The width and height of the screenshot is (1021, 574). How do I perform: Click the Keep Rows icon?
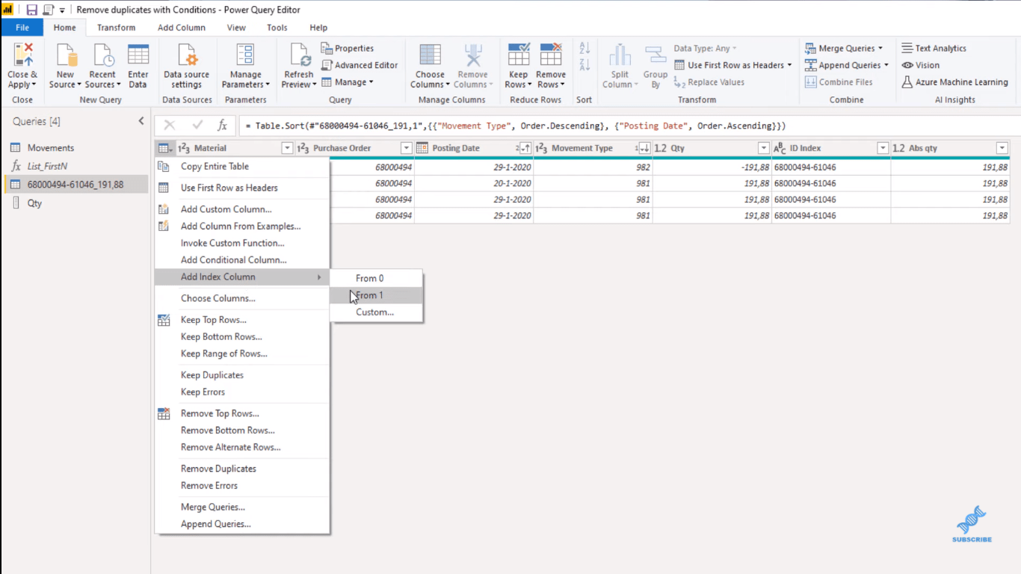click(x=519, y=56)
